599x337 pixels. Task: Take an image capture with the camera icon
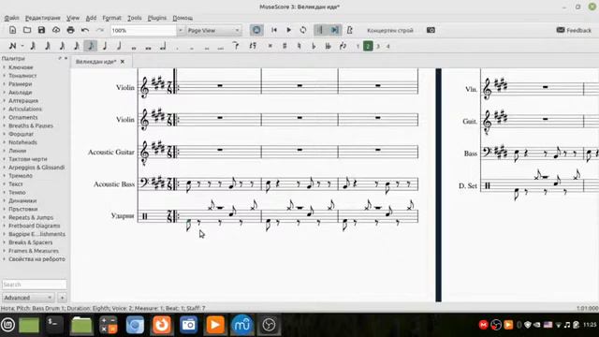(431, 30)
